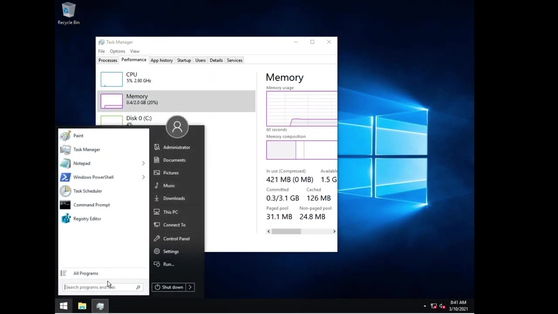Open shutdown options arrow

[190, 287]
